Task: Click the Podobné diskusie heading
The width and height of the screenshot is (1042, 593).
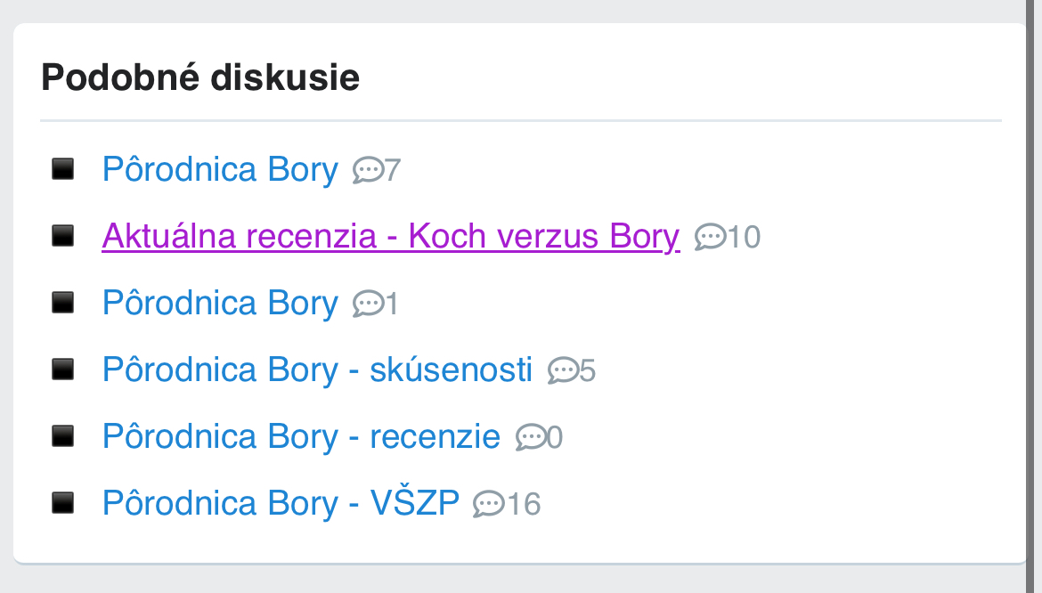Action: click(x=200, y=77)
